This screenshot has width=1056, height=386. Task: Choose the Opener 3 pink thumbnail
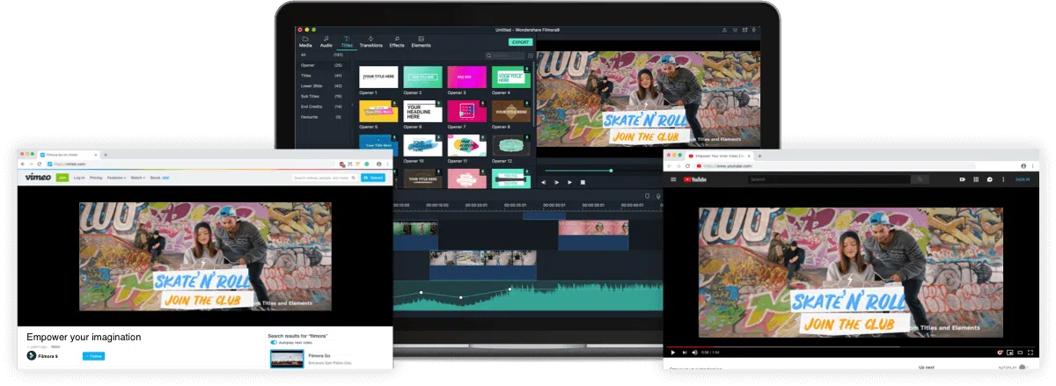tap(466, 76)
